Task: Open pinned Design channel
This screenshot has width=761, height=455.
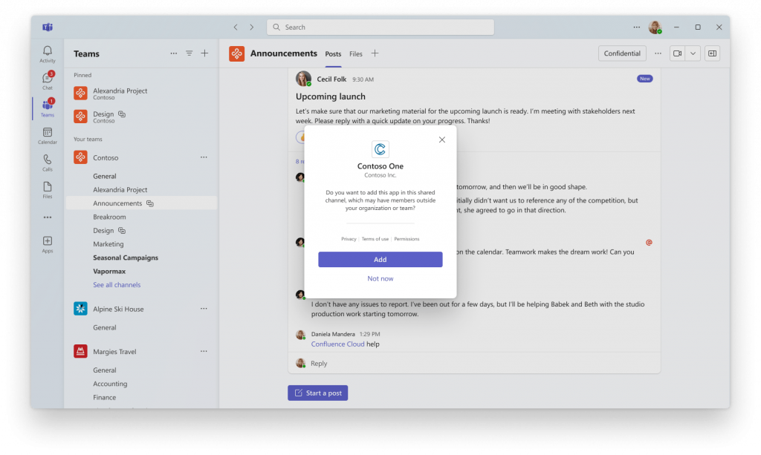Action: (140, 117)
